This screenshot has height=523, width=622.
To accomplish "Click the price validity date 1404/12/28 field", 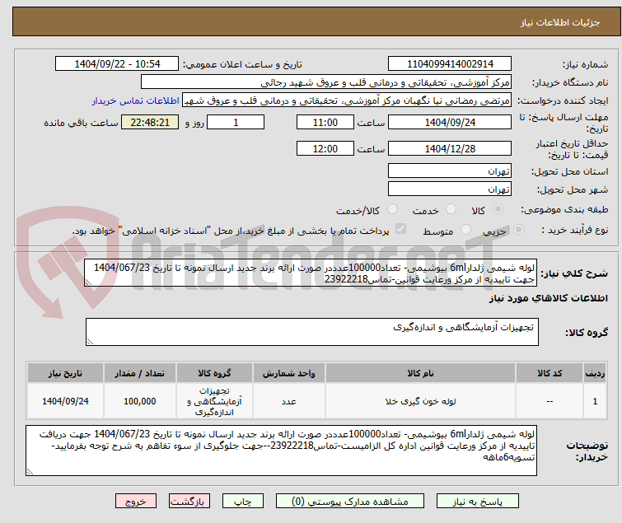I will (450, 149).
